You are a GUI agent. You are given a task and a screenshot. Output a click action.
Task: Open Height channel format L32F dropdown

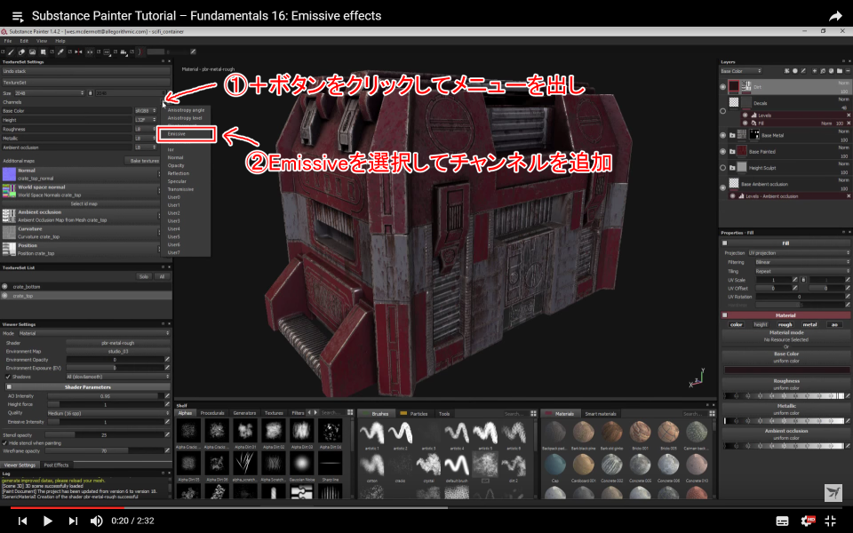146,120
